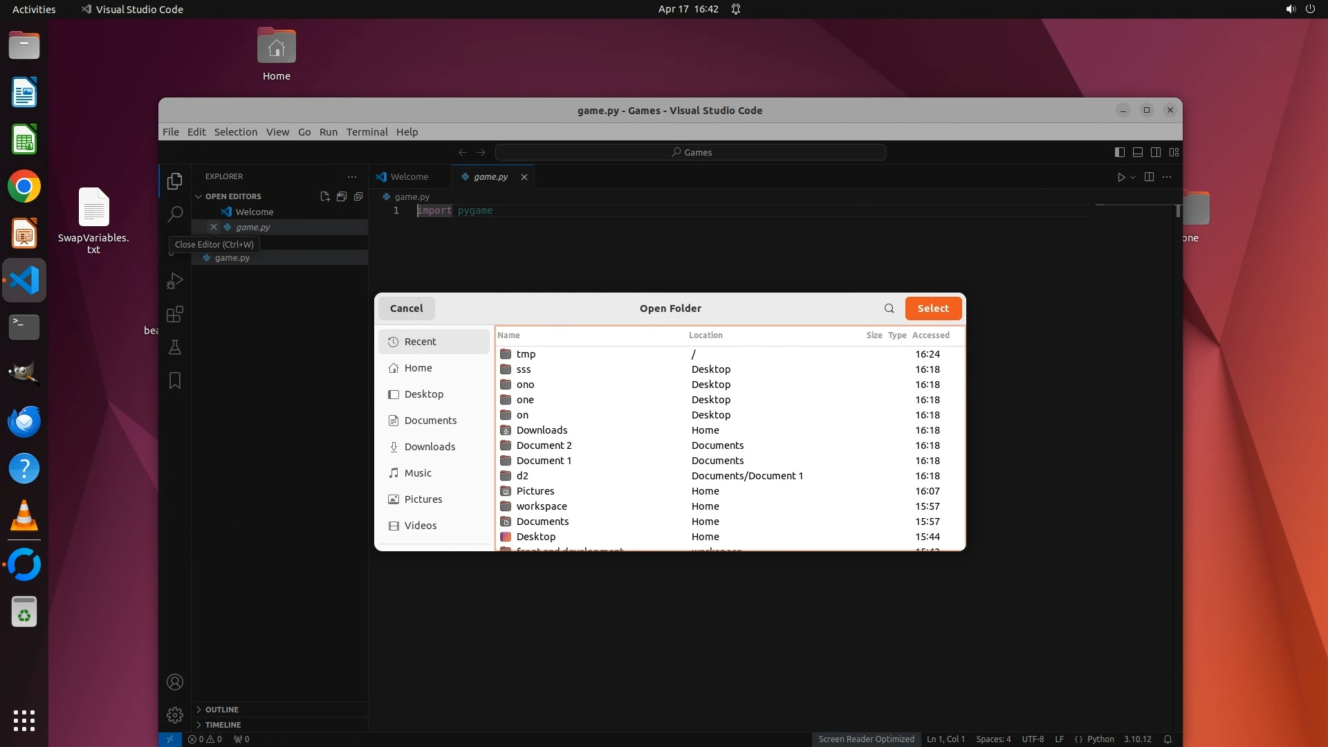Open the Testing flask icon

point(175,347)
